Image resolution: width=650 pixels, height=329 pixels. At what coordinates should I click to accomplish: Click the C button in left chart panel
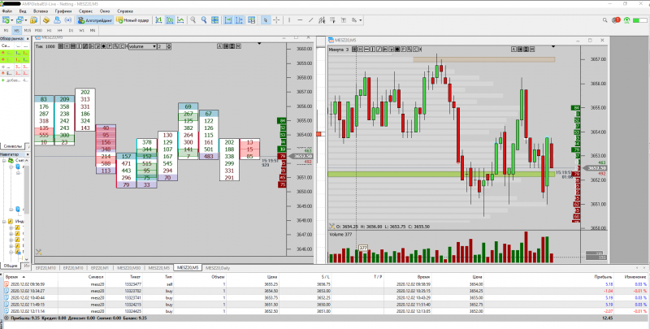122,46
